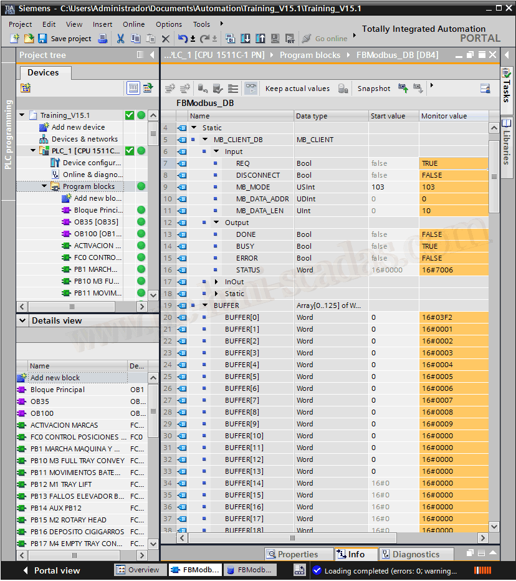Collapse the Details view panel
Screen dimensions: 516x581
[x=22, y=320]
